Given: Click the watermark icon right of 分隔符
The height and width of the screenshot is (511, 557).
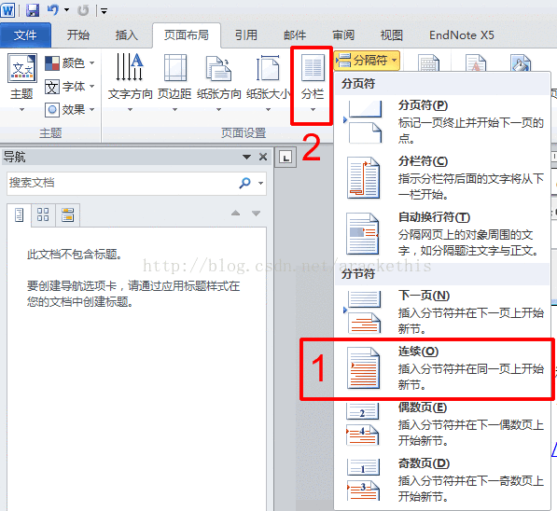Looking at the screenshot, I should [475, 63].
